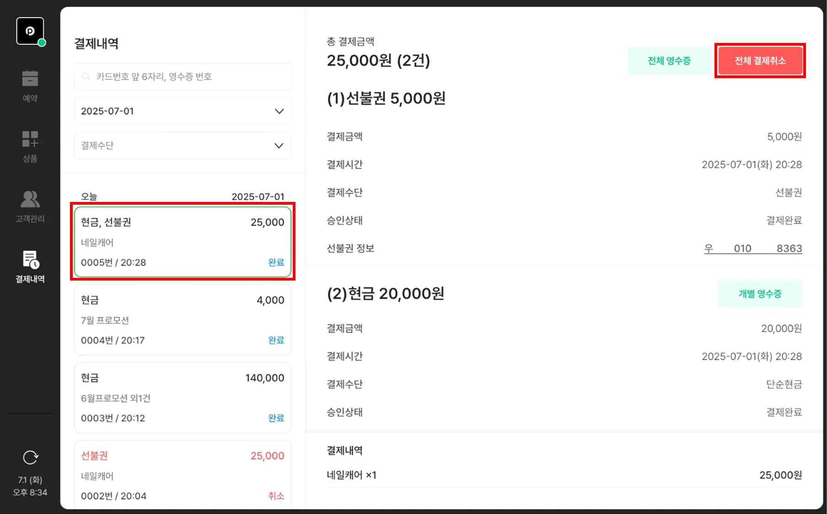
Task: Select cancelled payment 0002번 선불권
Action: (x=183, y=475)
